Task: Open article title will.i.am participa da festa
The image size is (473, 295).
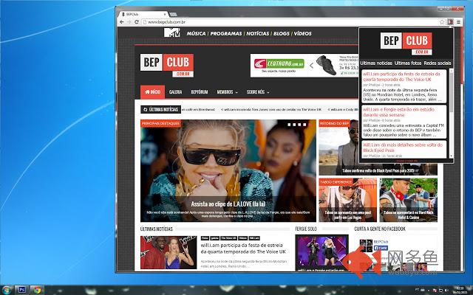Action: coord(243,248)
